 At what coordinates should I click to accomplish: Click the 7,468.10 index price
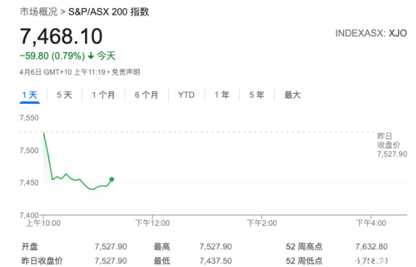[x=61, y=36]
